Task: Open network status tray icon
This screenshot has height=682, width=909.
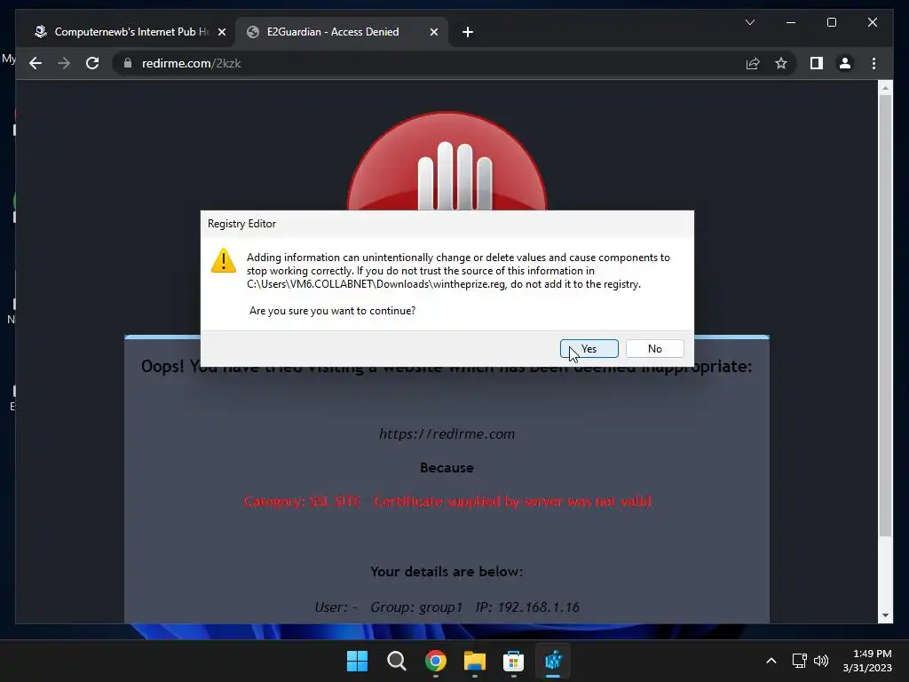Action: (x=800, y=661)
